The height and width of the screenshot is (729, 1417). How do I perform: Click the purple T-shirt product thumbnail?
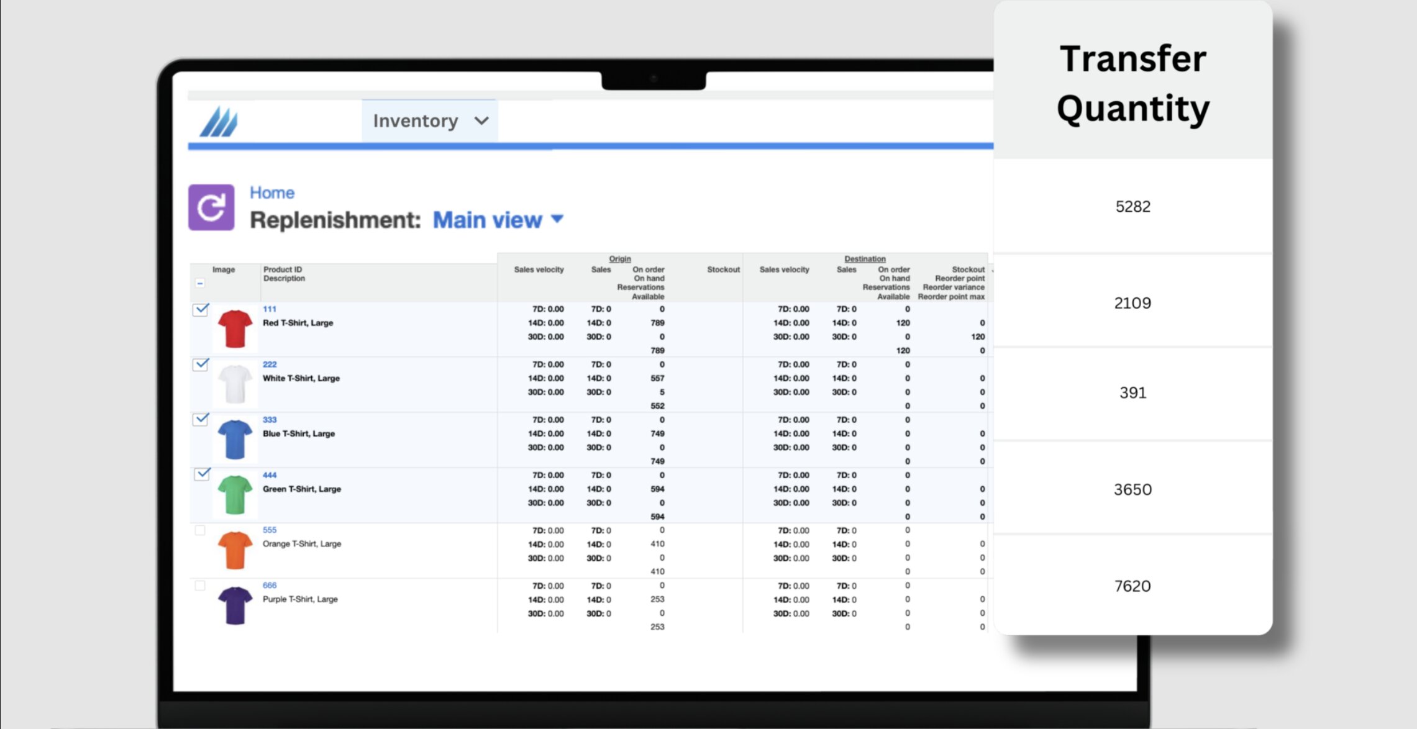[235, 605]
